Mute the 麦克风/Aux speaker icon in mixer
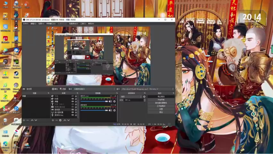This screenshot has height=154, width=273. [110, 101]
